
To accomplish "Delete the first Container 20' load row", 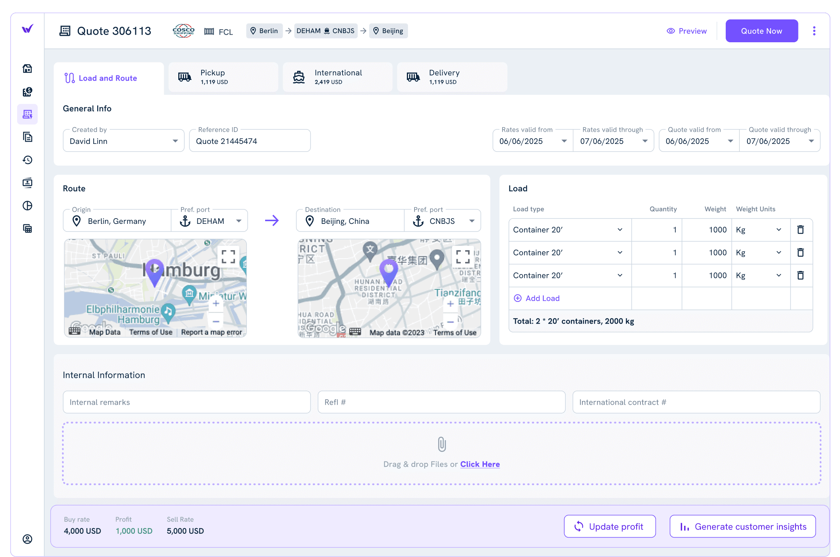I will [800, 230].
